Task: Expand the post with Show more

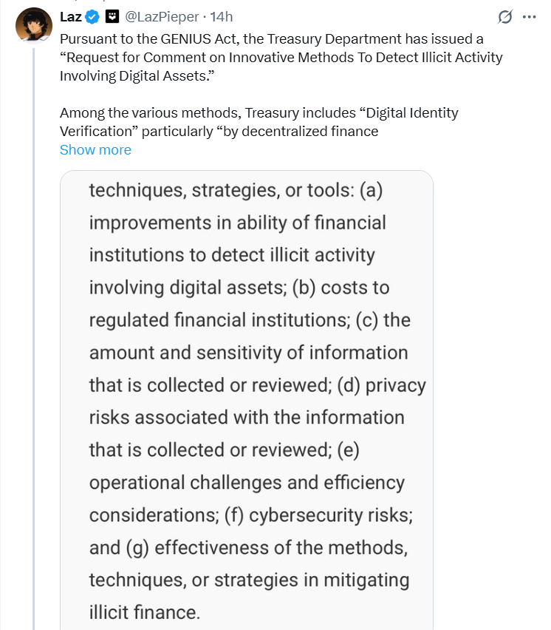Action: click(x=95, y=149)
